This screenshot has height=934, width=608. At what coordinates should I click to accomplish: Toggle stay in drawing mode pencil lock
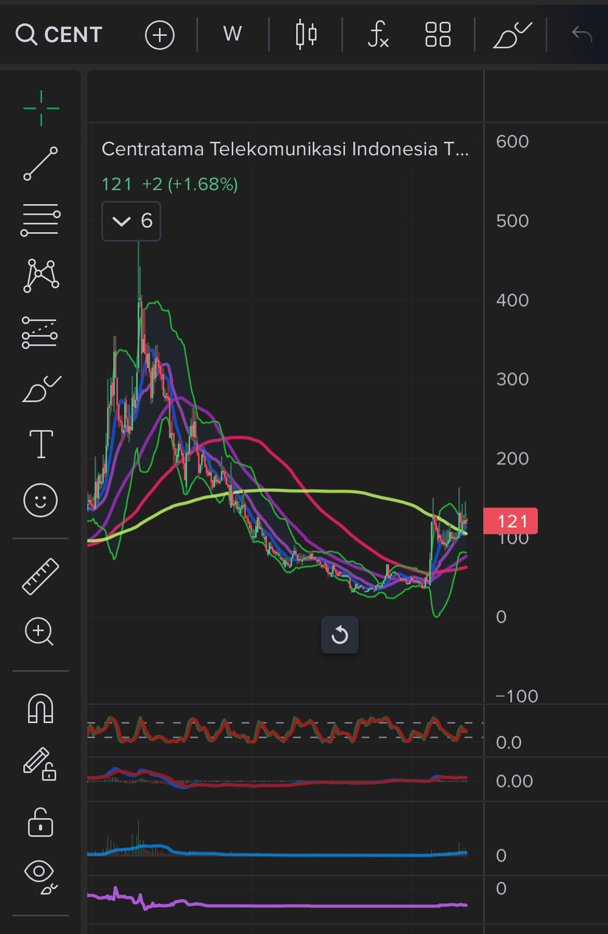click(x=40, y=764)
